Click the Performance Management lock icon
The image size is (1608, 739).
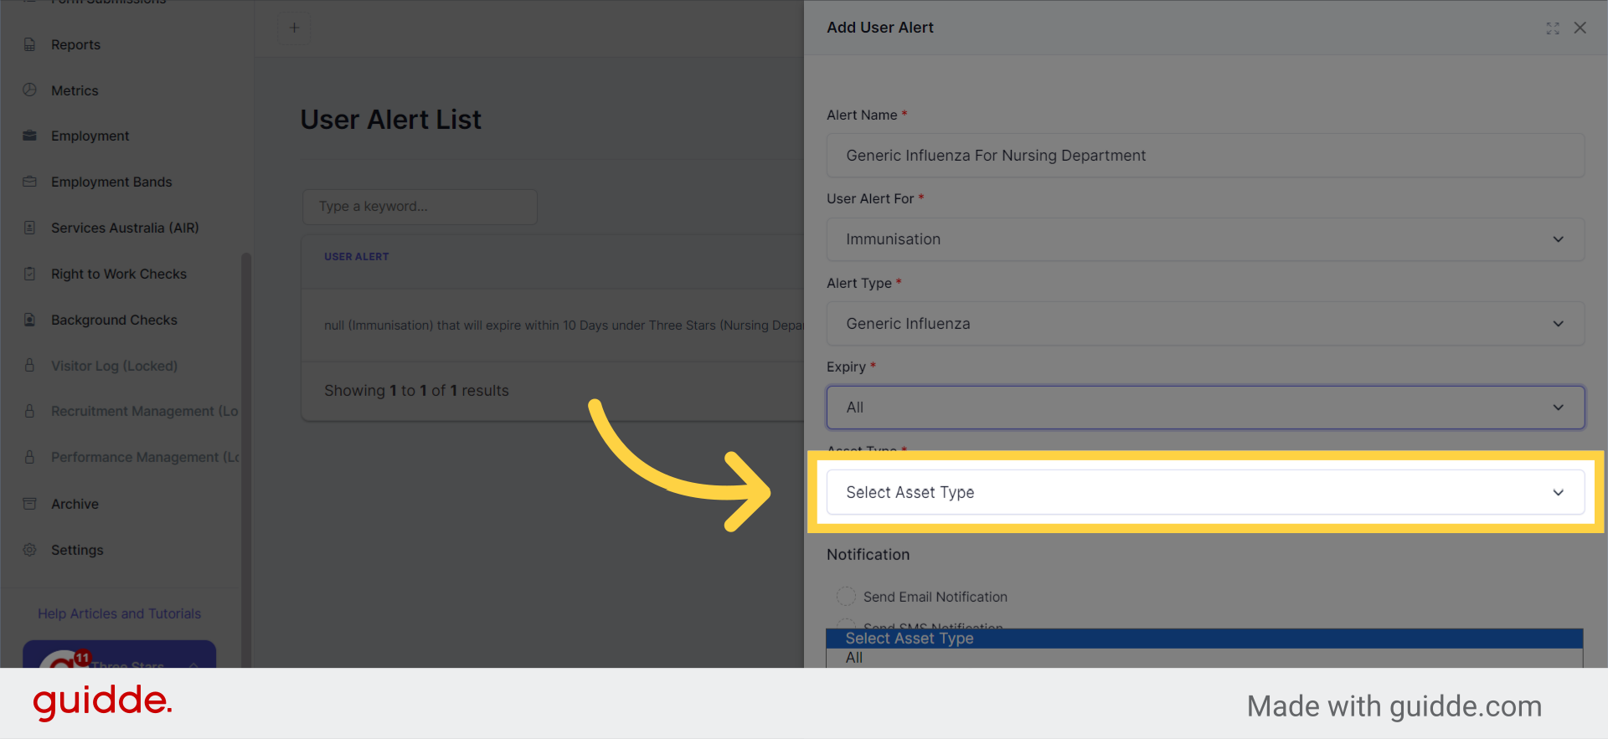[x=29, y=457]
